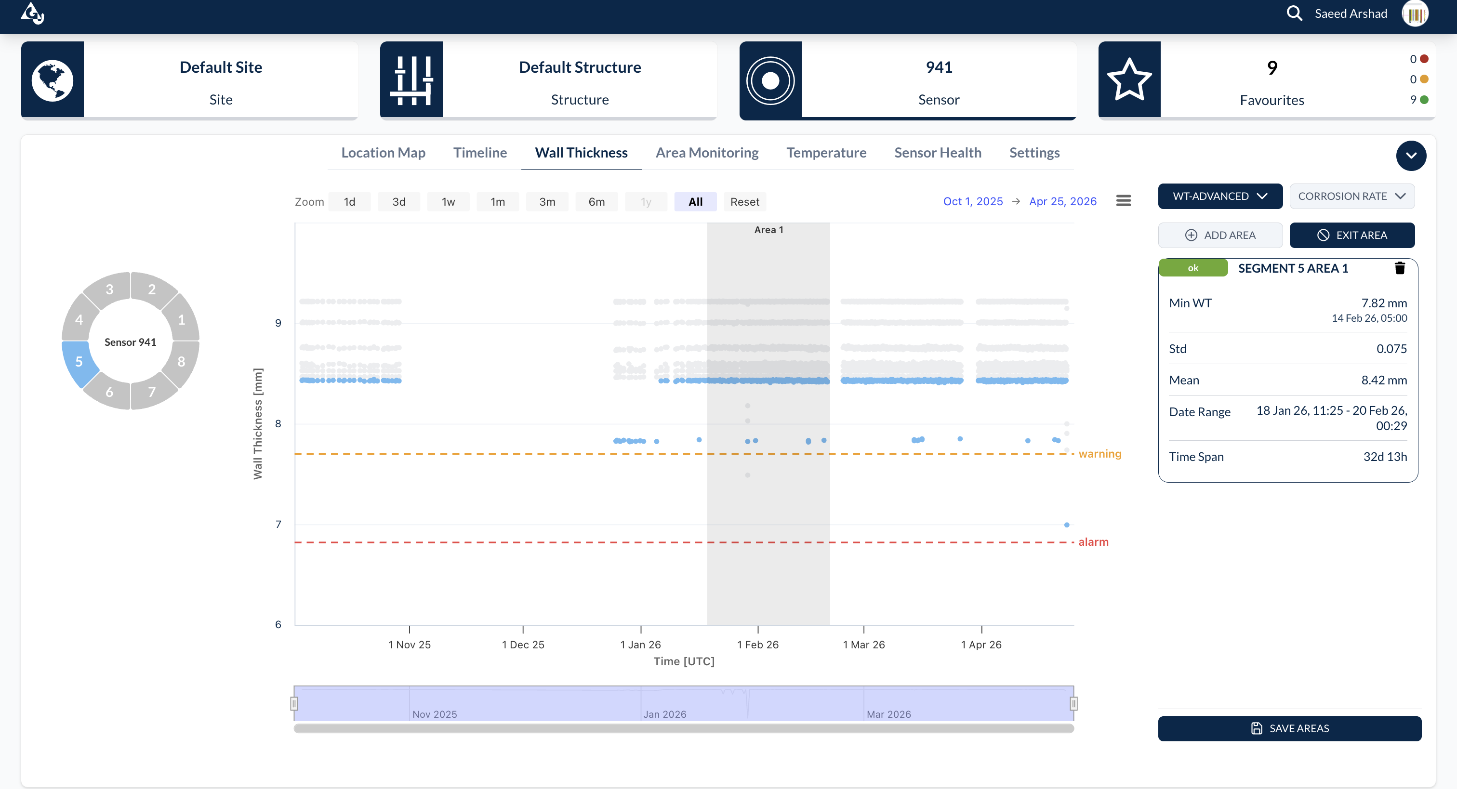Click the Time Span value 32d 13h
Viewport: 1457px width, 789px height.
pyautogui.click(x=1385, y=457)
